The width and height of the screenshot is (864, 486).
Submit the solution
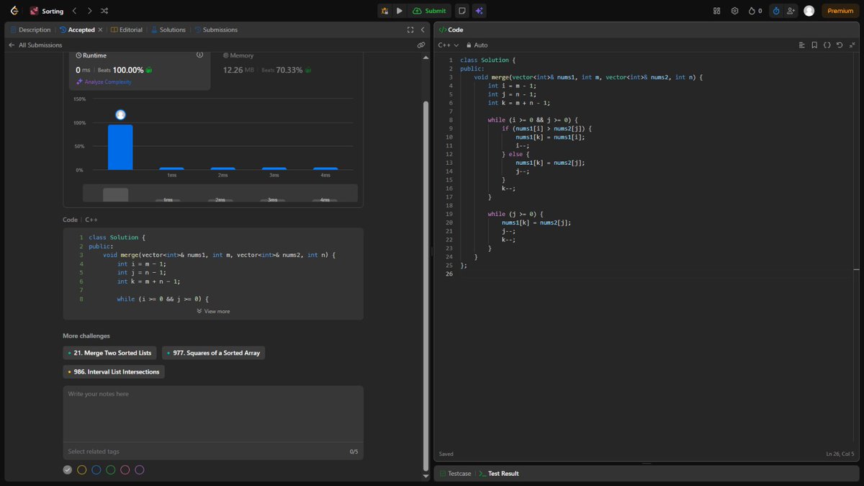point(429,11)
